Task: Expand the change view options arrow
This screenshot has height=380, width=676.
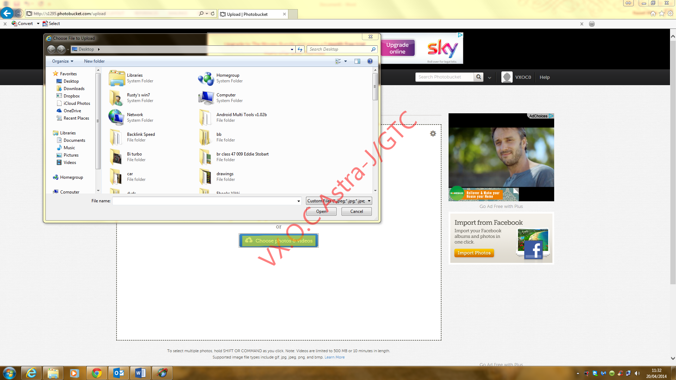Action: coord(346,61)
